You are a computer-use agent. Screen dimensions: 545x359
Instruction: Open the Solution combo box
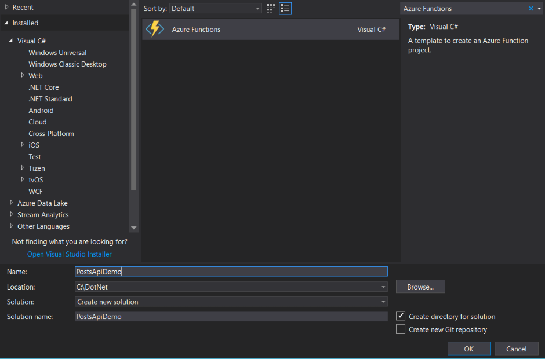tap(231, 302)
